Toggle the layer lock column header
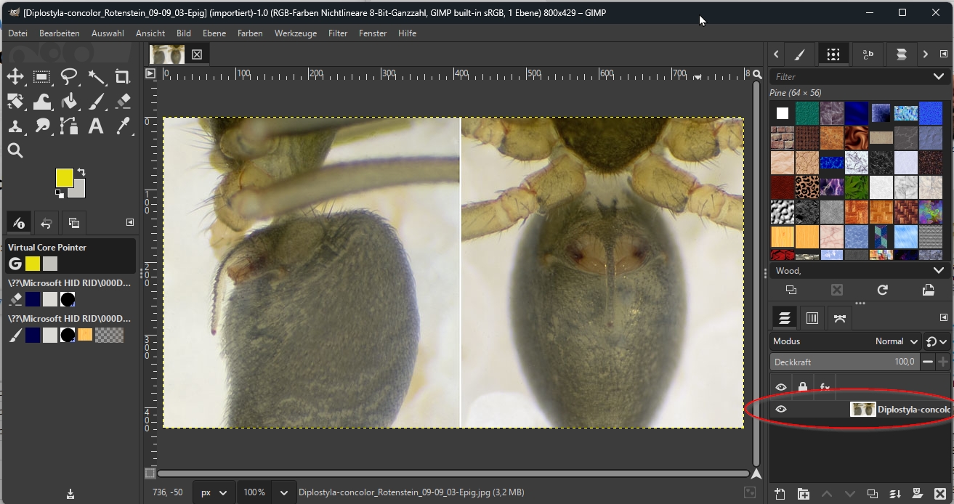Screen dimensions: 954x504 [803, 387]
